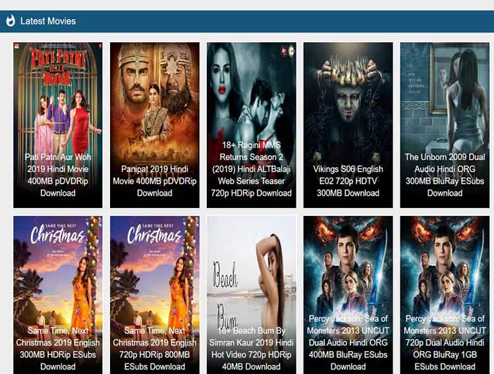Click Pati Patni Aur Woh 400MB pDVDRip title
This screenshot has height=374, width=494.
pyautogui.click(x=58, y=175)
